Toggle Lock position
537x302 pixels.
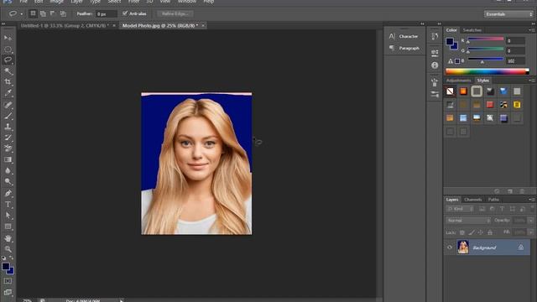pyautogui.click(x=481, y=232)
